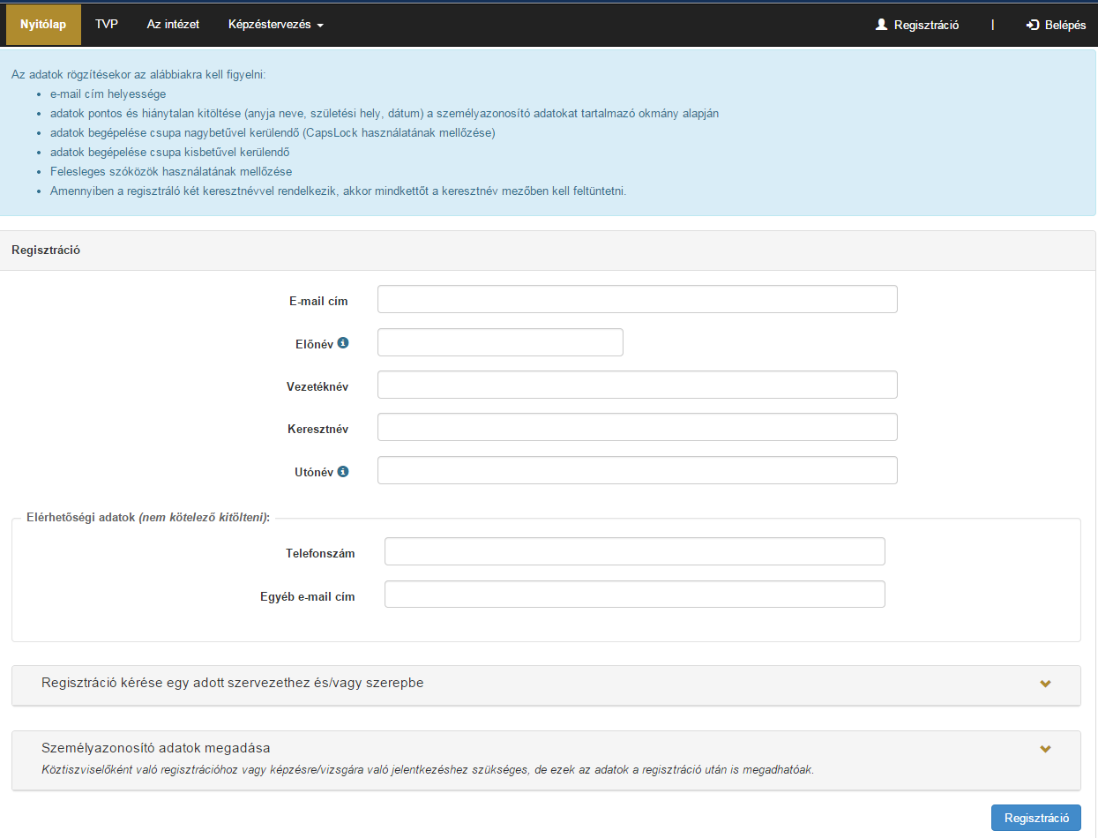Click the user icon beside Regisztráció in navbar
This screenshot has width=1098, height=838.
click(x=881, y=25)
